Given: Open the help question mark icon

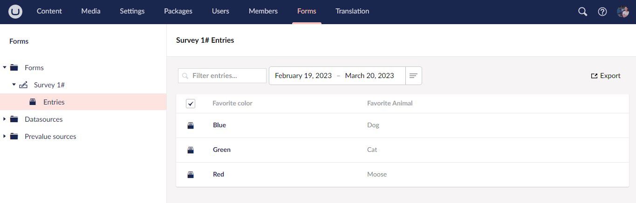Looking at the screenshot, I should (602, 12).
